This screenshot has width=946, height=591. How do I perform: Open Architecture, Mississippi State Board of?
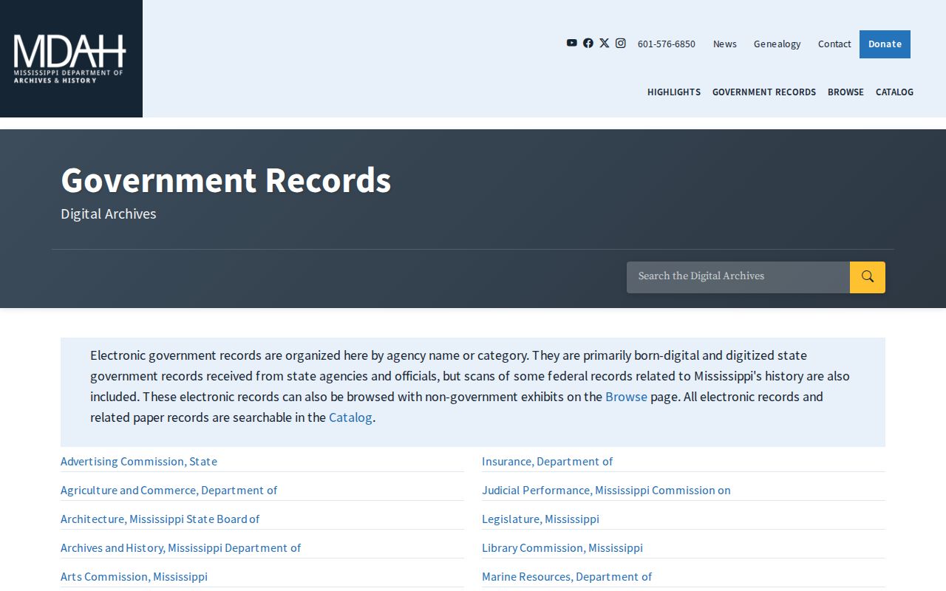pos(160,519)
